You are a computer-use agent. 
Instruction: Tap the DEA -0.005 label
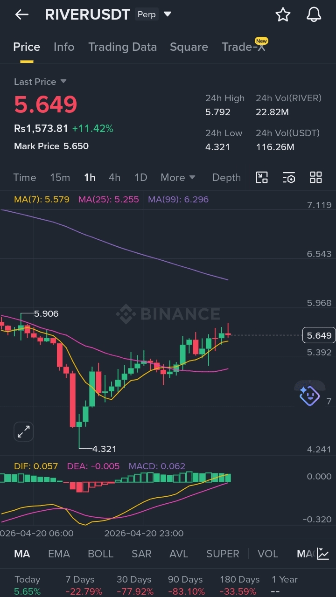[93, 466]
